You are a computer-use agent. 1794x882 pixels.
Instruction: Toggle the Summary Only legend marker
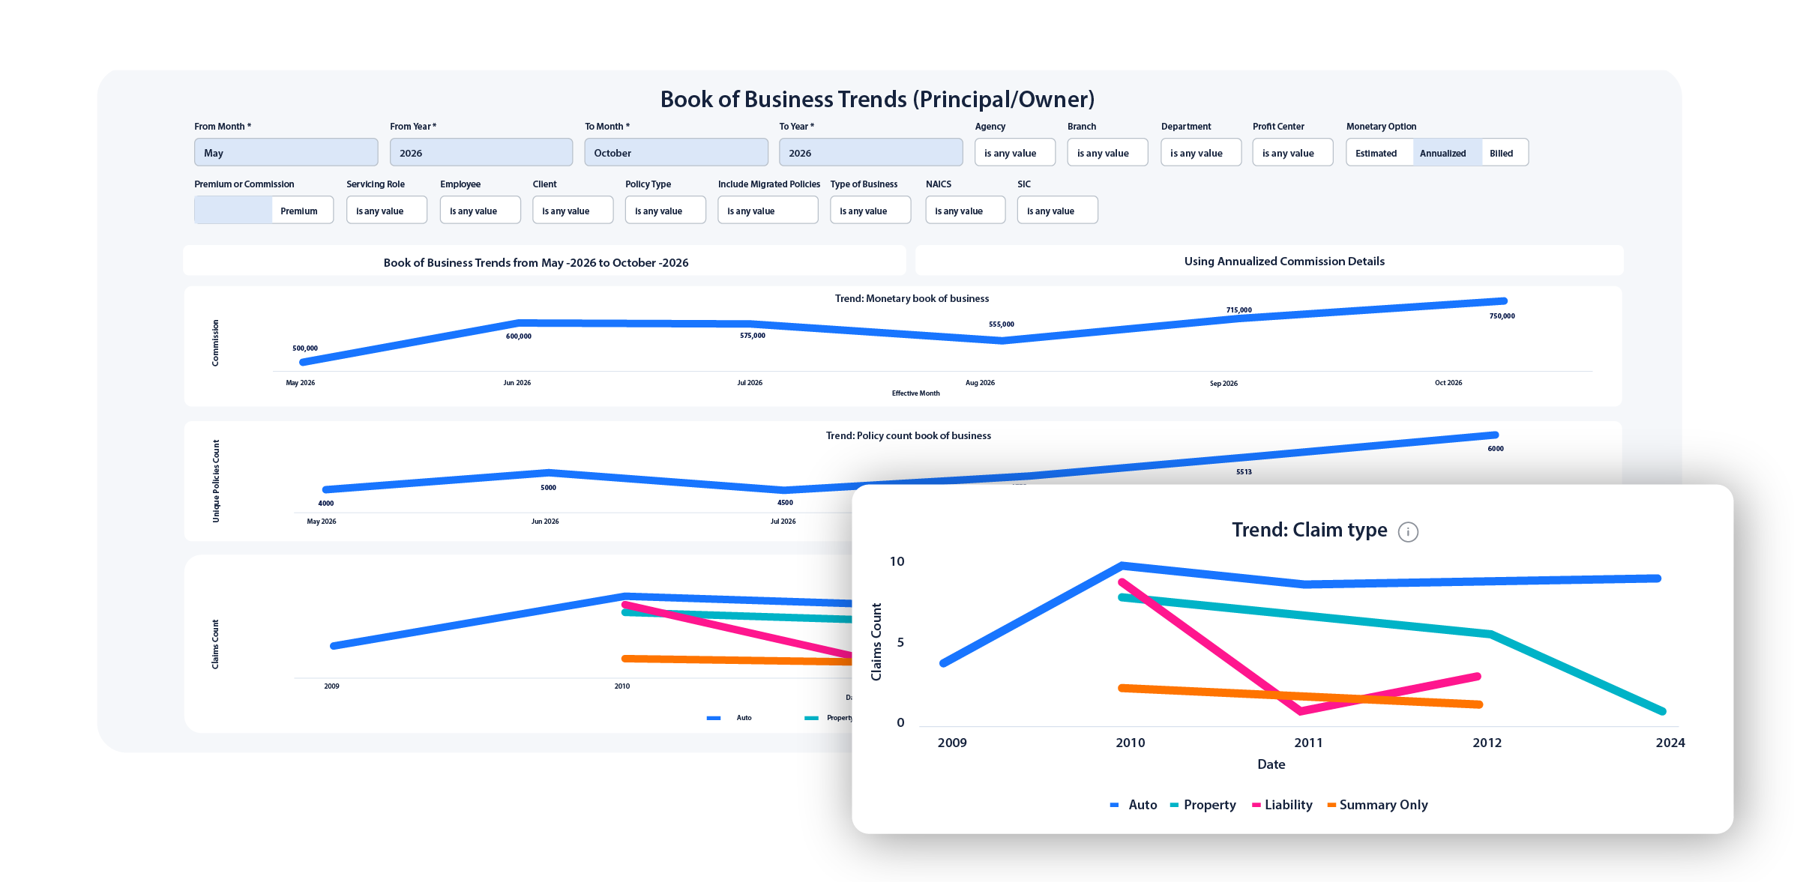click(x=1331, y=805)
